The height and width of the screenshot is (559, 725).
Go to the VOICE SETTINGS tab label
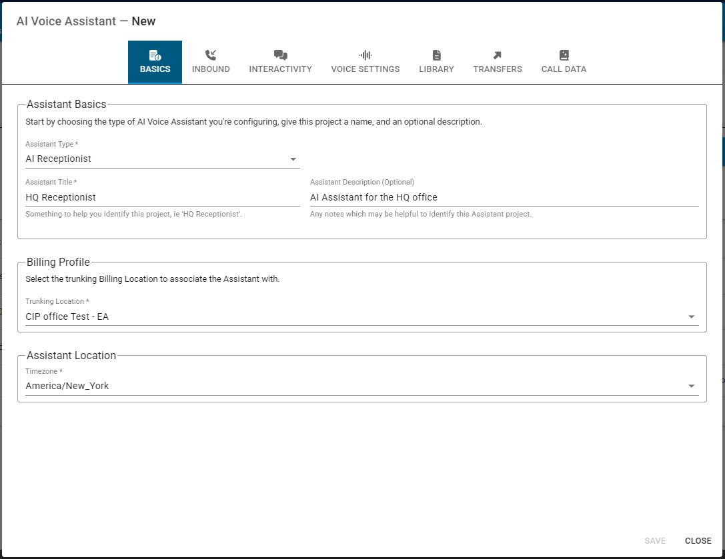(x=365, y=69)
